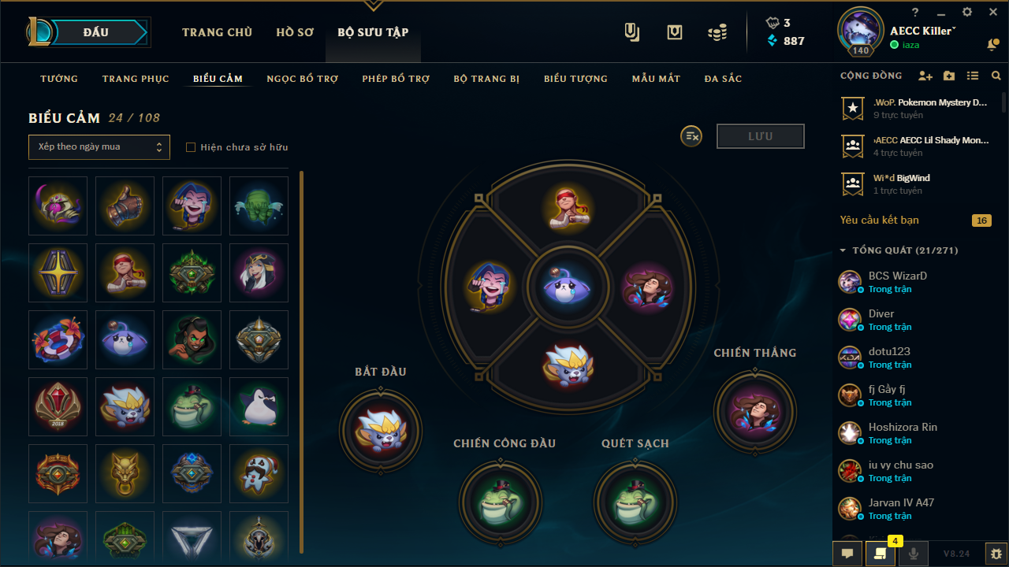Open the HỒ SƠ menu

(295, 32)
